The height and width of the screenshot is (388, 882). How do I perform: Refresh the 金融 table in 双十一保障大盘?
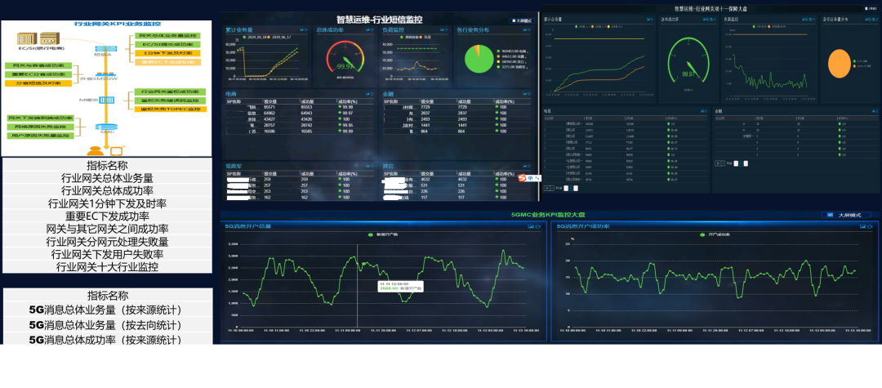(877, 111)
